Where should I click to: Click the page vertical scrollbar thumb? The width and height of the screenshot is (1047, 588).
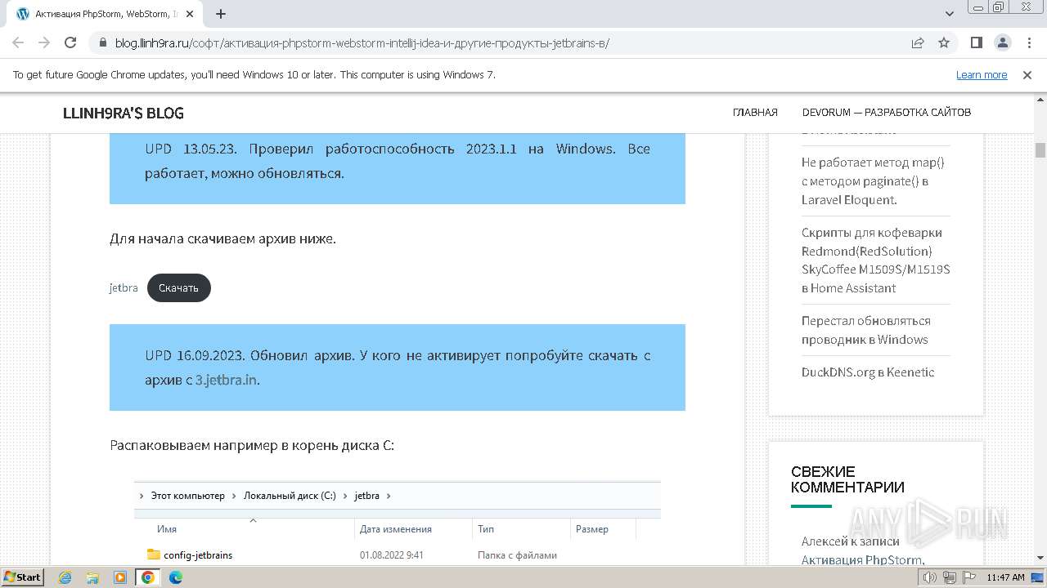click(1040, 150)
